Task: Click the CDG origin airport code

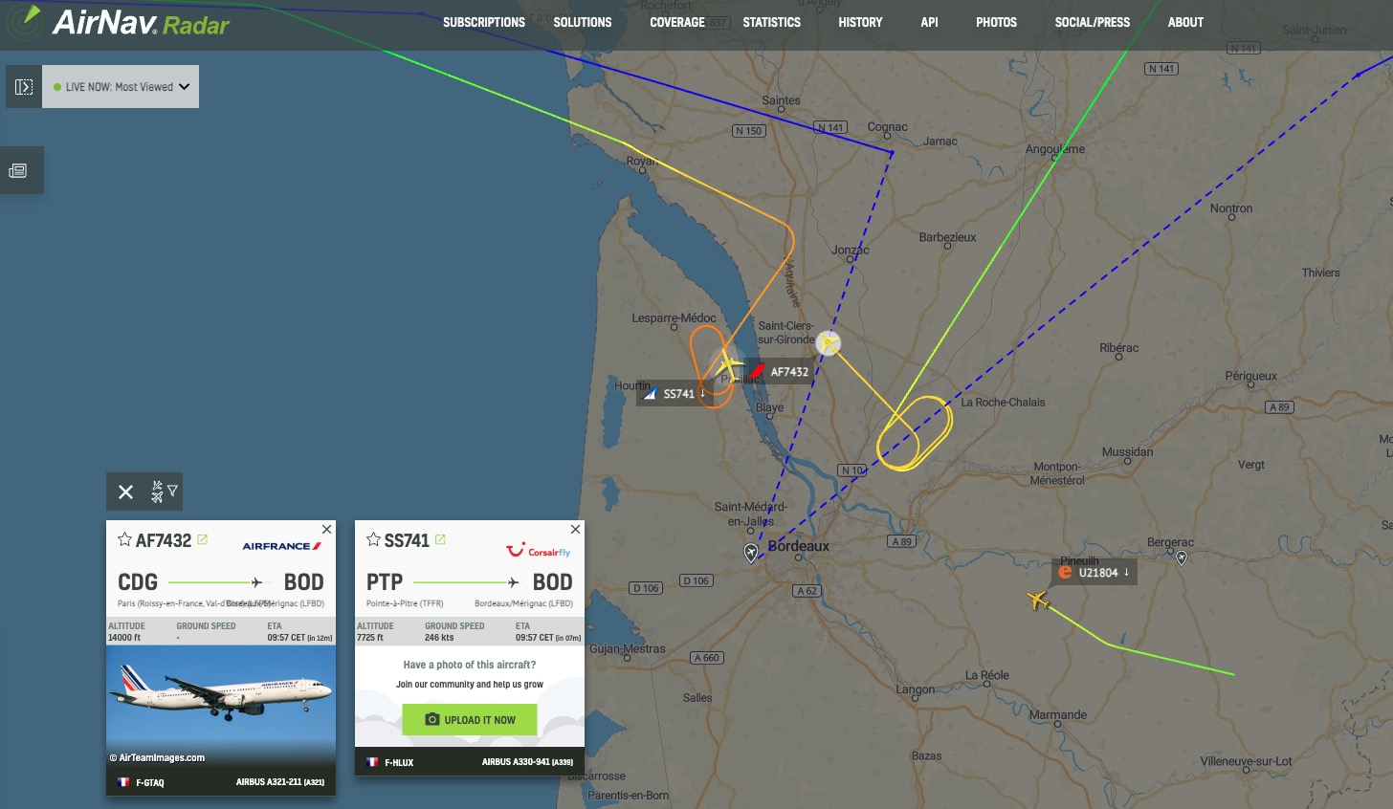Action: (x=138, y=582)
